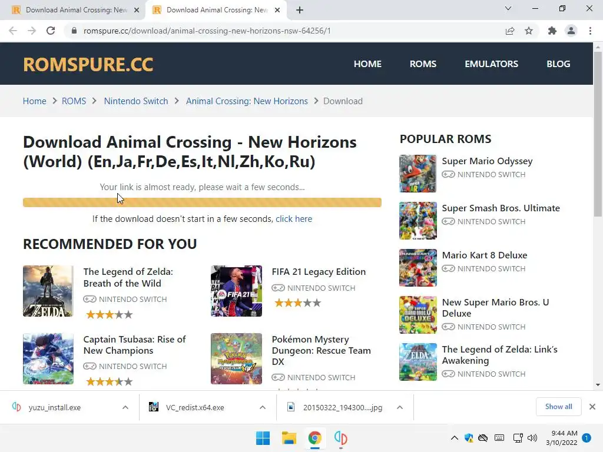Viewport: 603px width, 452px height.
Task: Click the site padlock icon
Action: pyautogui.click(x=74, y=31)
